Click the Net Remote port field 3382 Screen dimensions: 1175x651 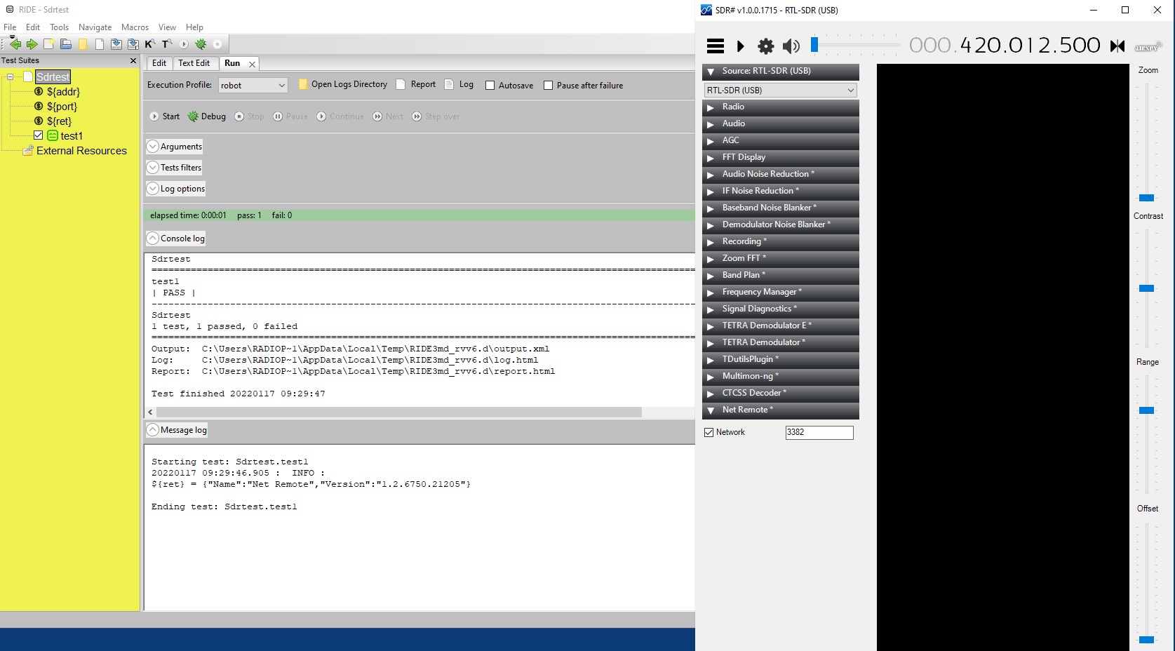point(819,432)
